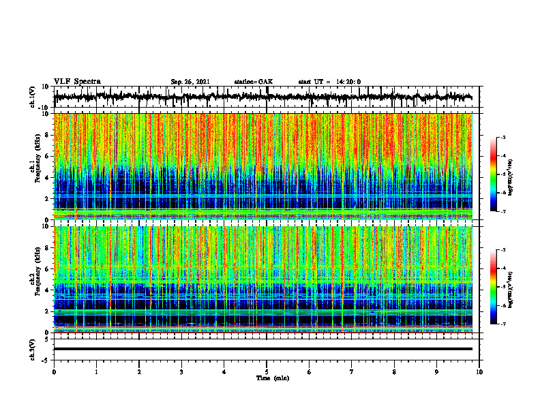The width and height of the screenshot is (540, 417).
Task: Click the "8" kHz tick on ch.2 spectrogram
Action: (47, 248)
